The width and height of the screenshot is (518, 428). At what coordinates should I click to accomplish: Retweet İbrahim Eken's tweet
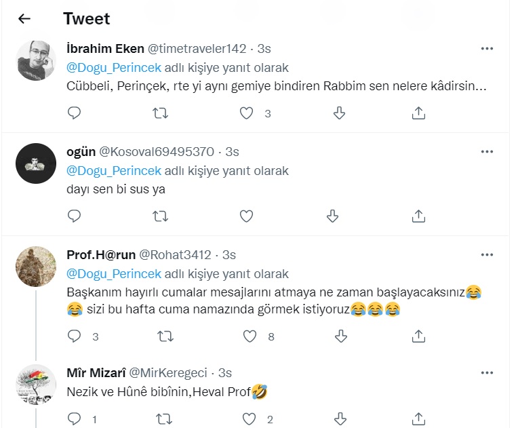[161, 113]
